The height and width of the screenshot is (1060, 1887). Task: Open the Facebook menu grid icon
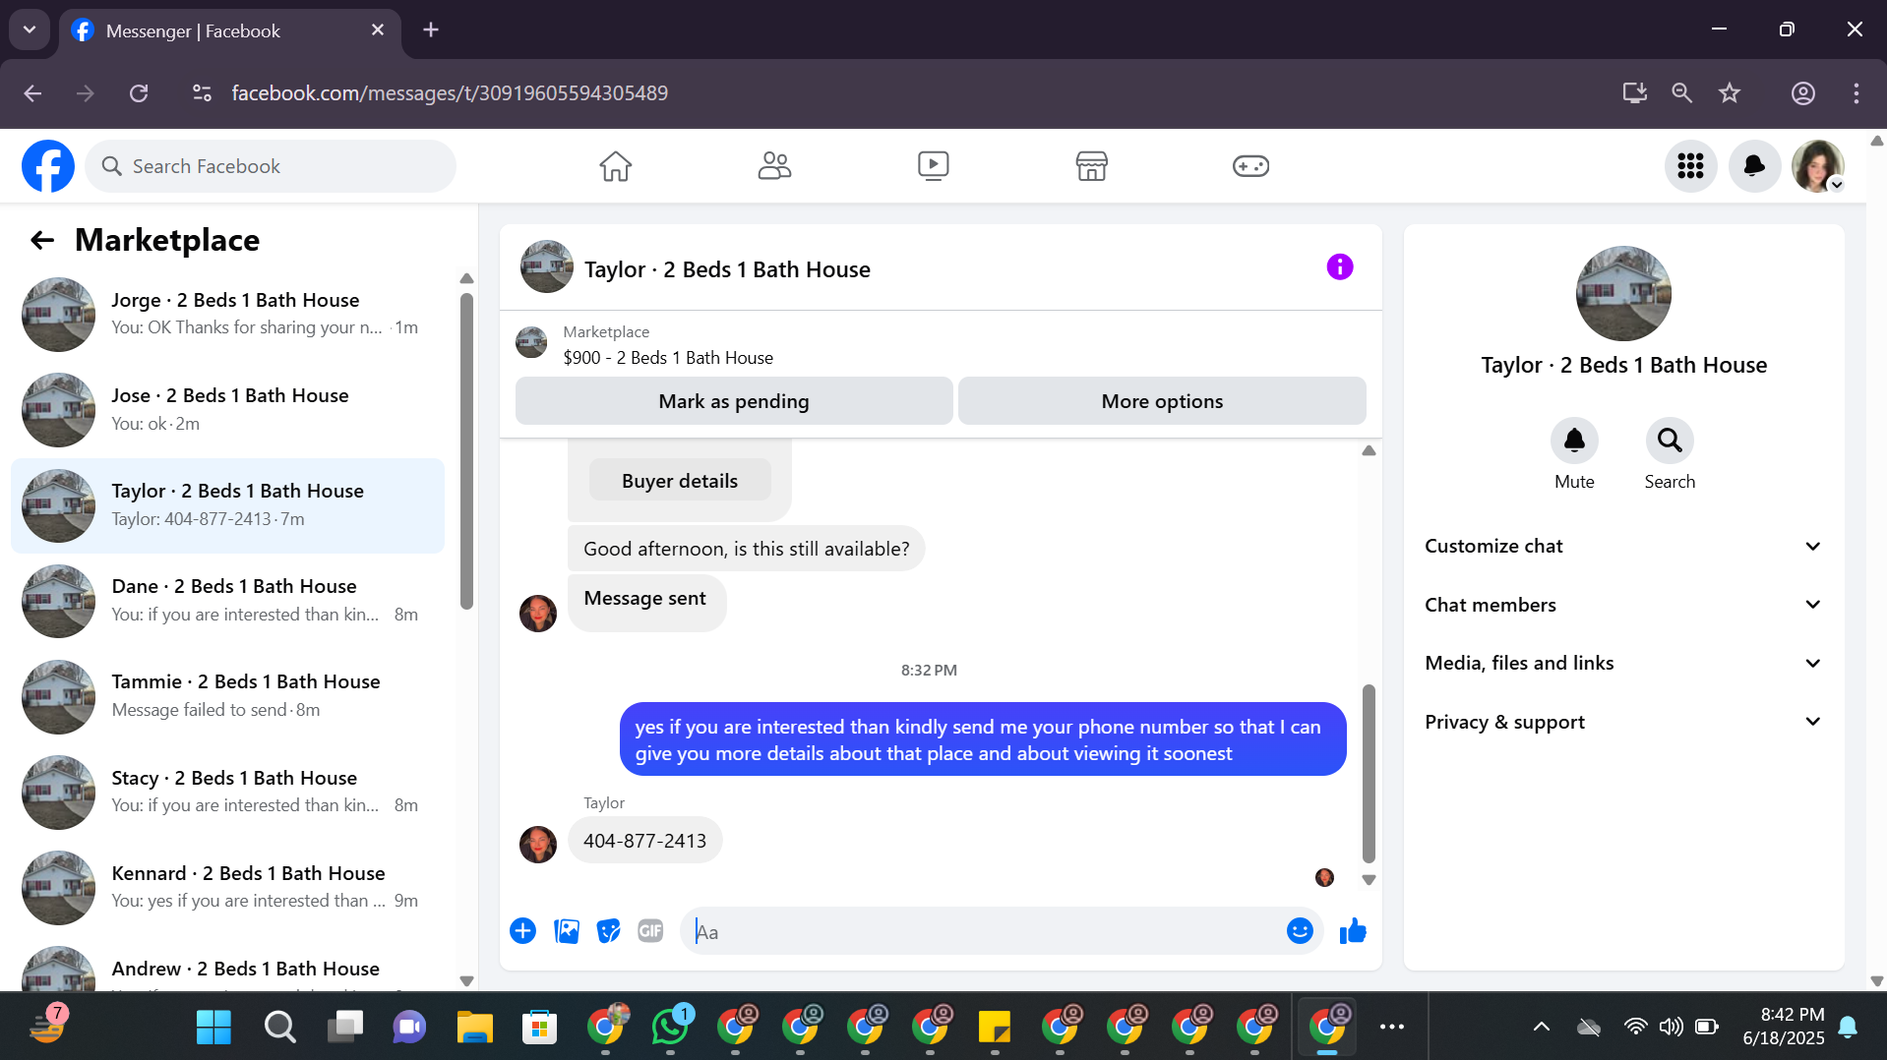[x=1690, y=166]
